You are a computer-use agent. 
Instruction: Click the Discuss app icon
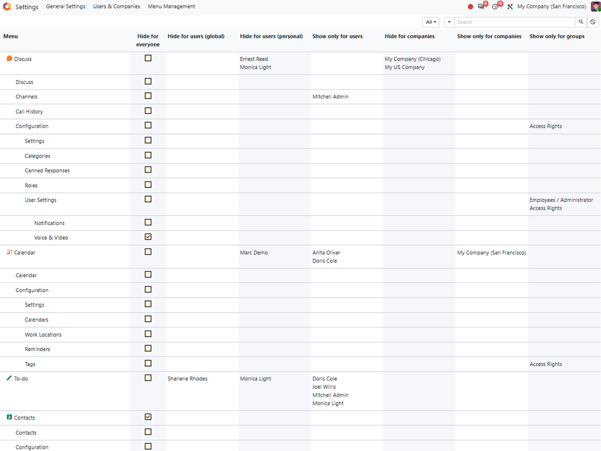coord(9,59)
